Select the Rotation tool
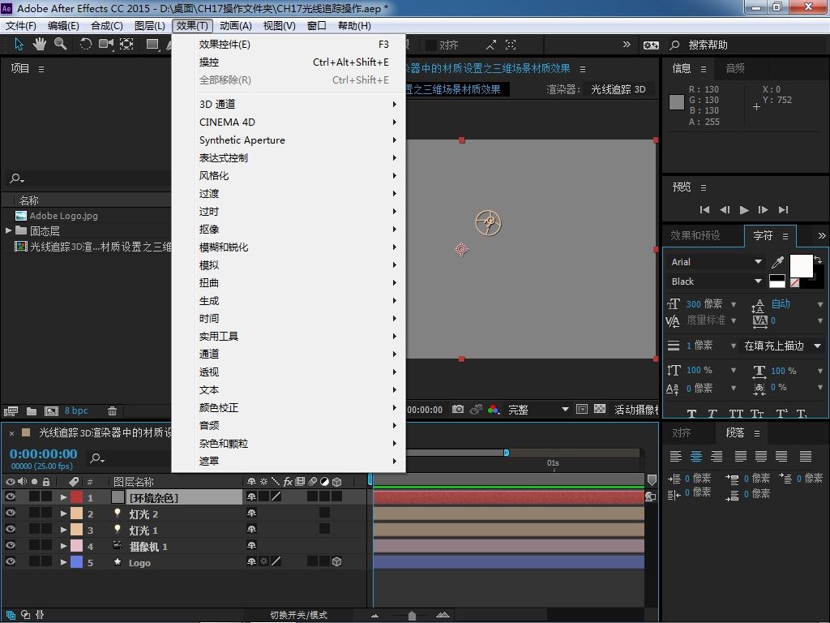This screenshot has width=830, height=623. (x=85, y=45)
